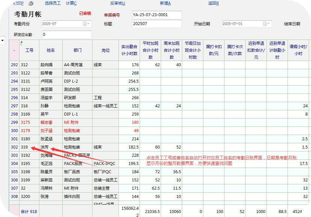
Task: Click the 标题 field containing 202507
Action: click(x=156, y=24)
